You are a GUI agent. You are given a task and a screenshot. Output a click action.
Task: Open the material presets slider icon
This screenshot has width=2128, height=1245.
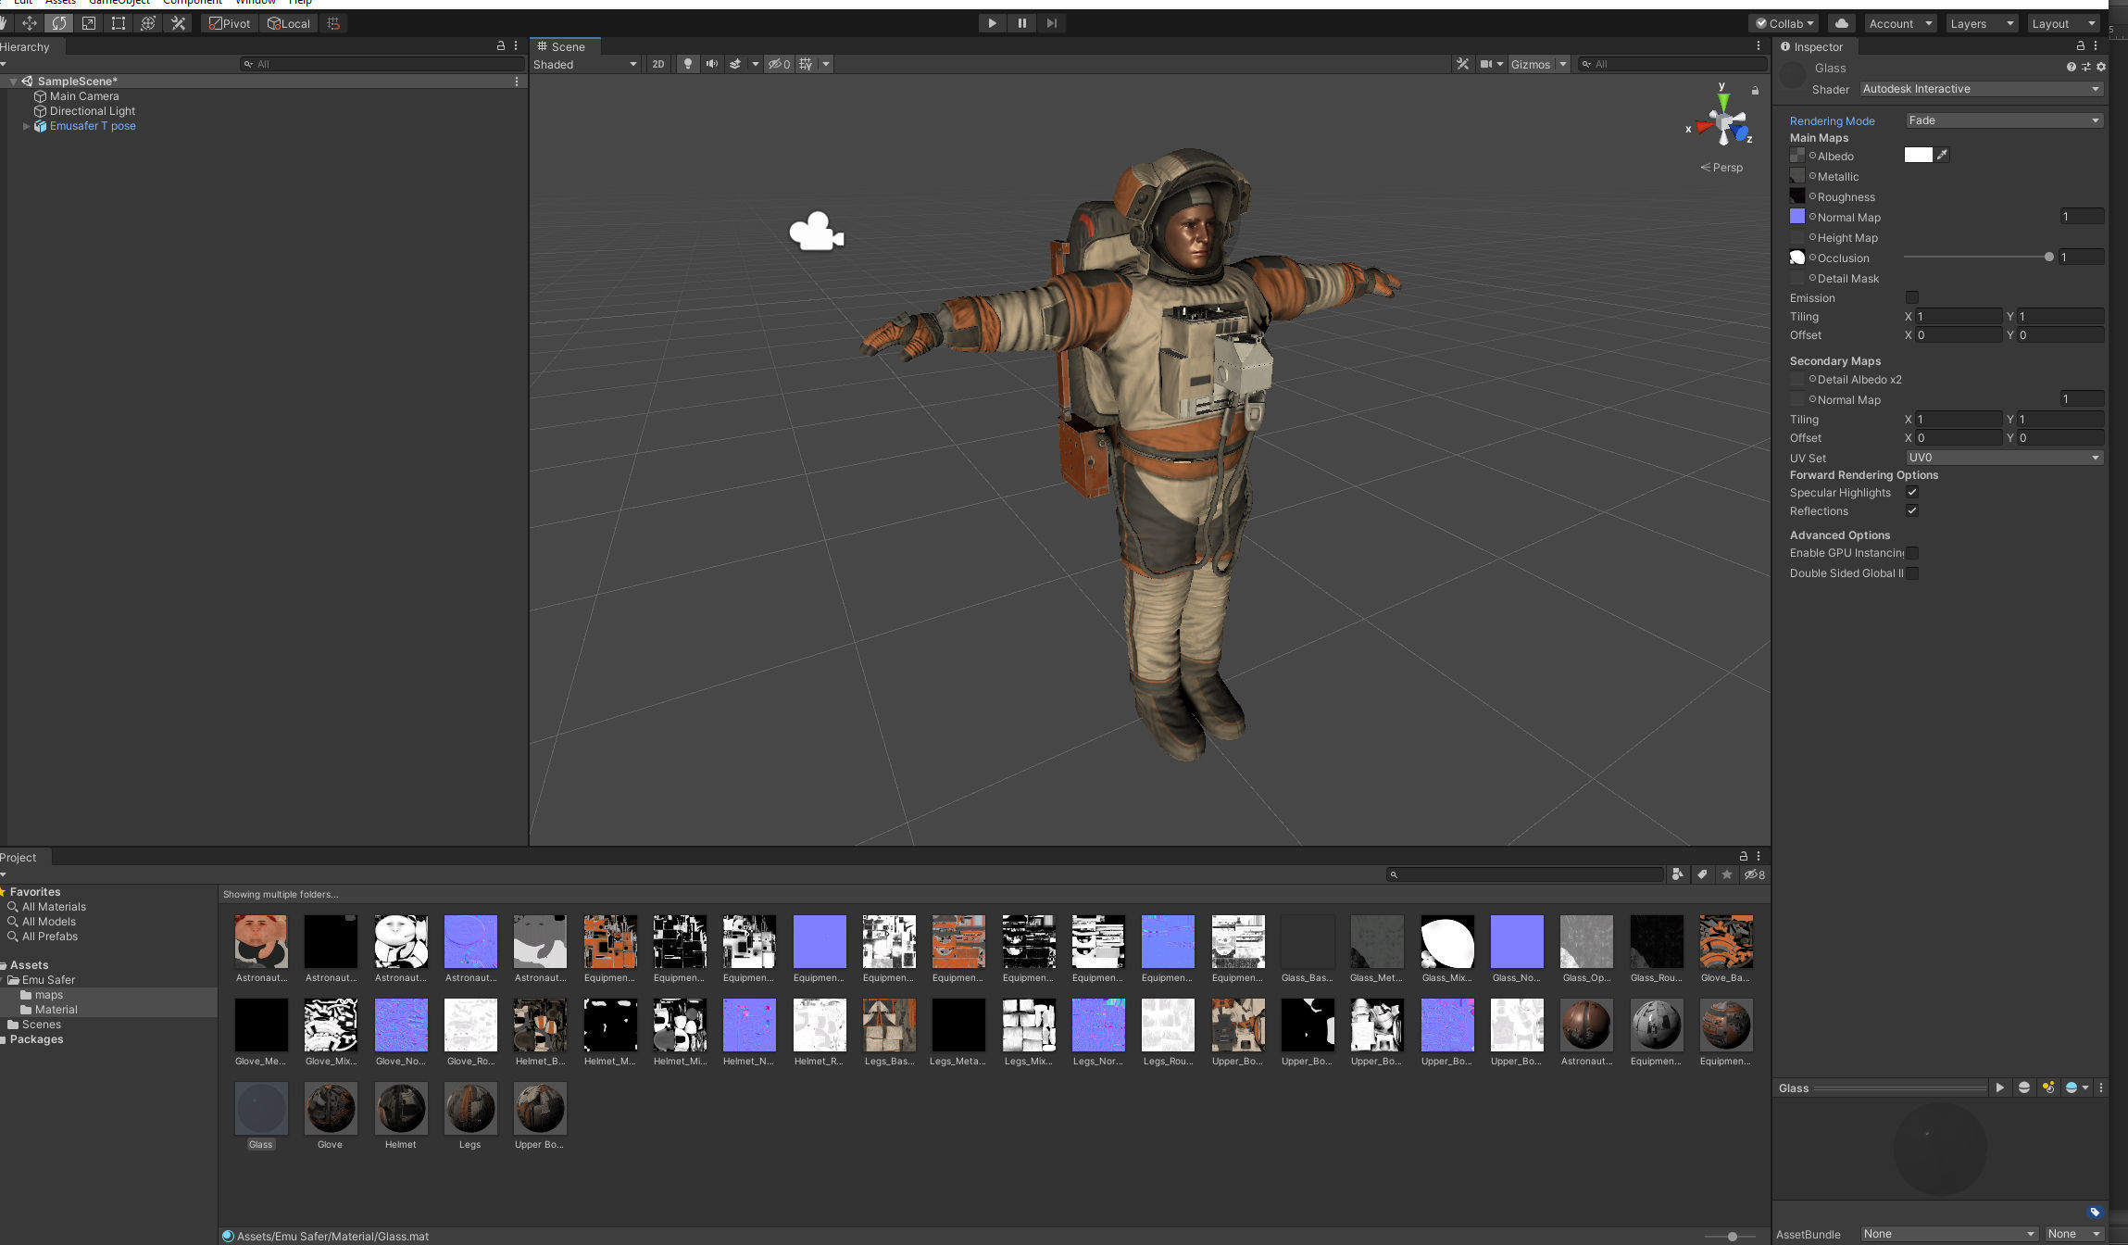pyautogui.click(x=2085, y=67)
